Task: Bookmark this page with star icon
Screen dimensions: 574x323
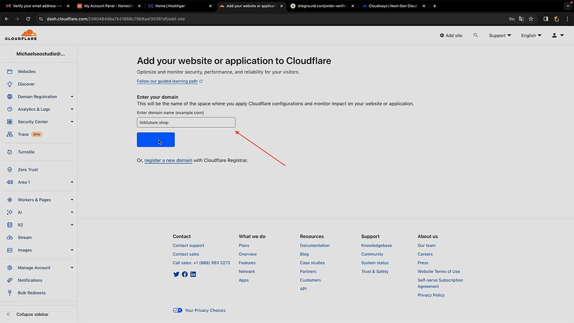Action: tap(531, 19)
